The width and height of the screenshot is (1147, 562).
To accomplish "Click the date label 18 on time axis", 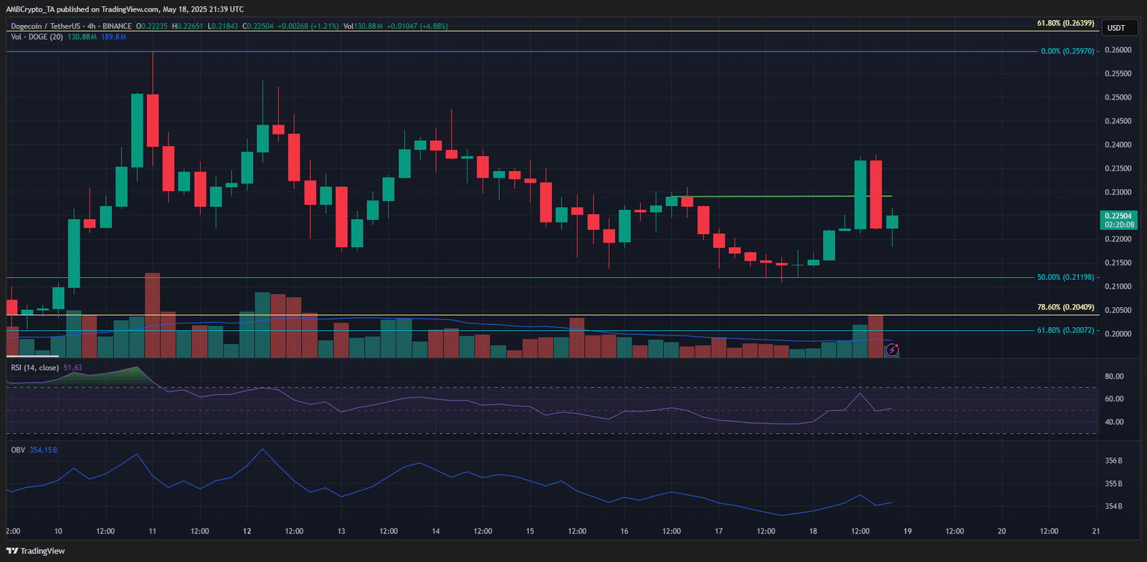I will pyautogui.click(x=813, y=531).
